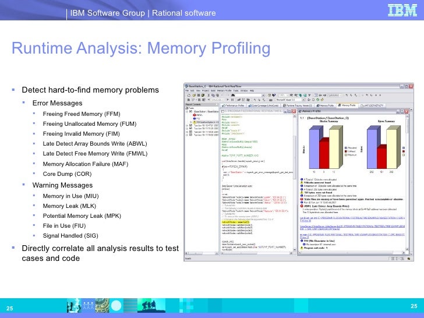
Task: Expand the first Tue Jun report node
Action: click(x=187, y=126)
